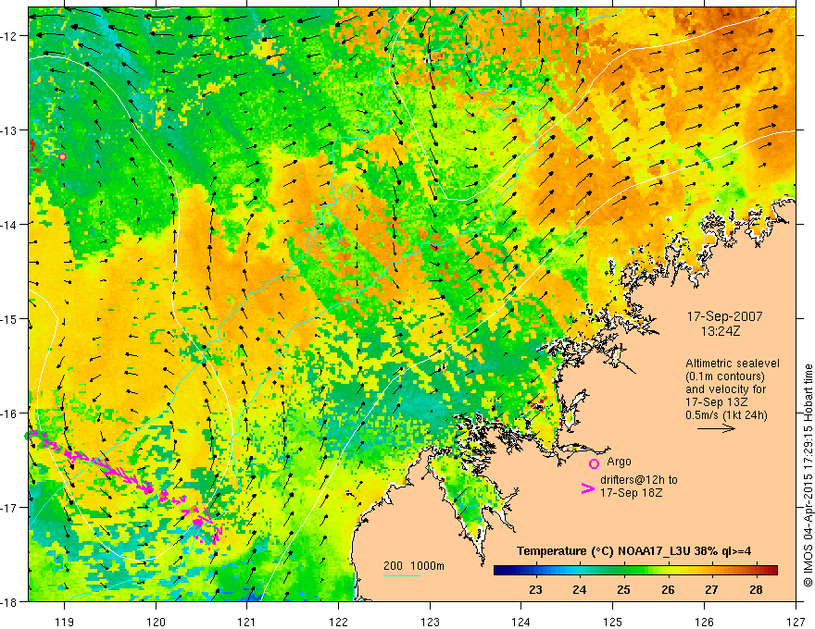The image size is (815, 629).
Task: Click the '119' longitude axis label
Action: point(64,622)
